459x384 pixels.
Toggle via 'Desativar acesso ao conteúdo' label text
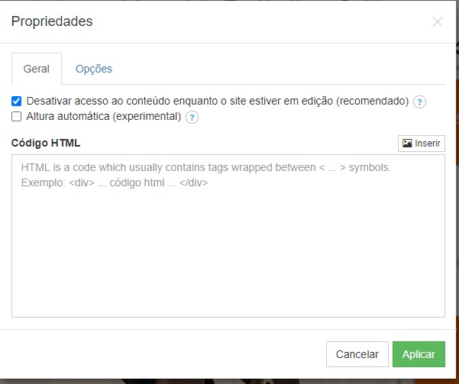pyautogui.click(x=217, y=101)
